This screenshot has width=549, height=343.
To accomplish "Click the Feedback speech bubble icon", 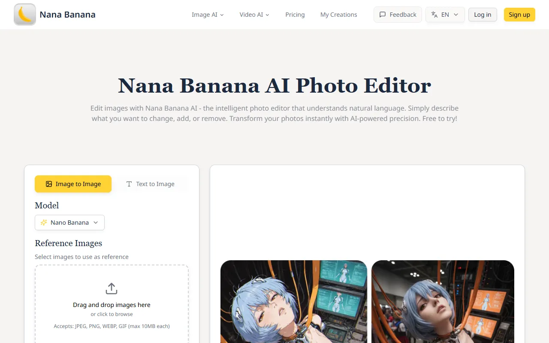I will pyautogui.click(x=383, y=15).
